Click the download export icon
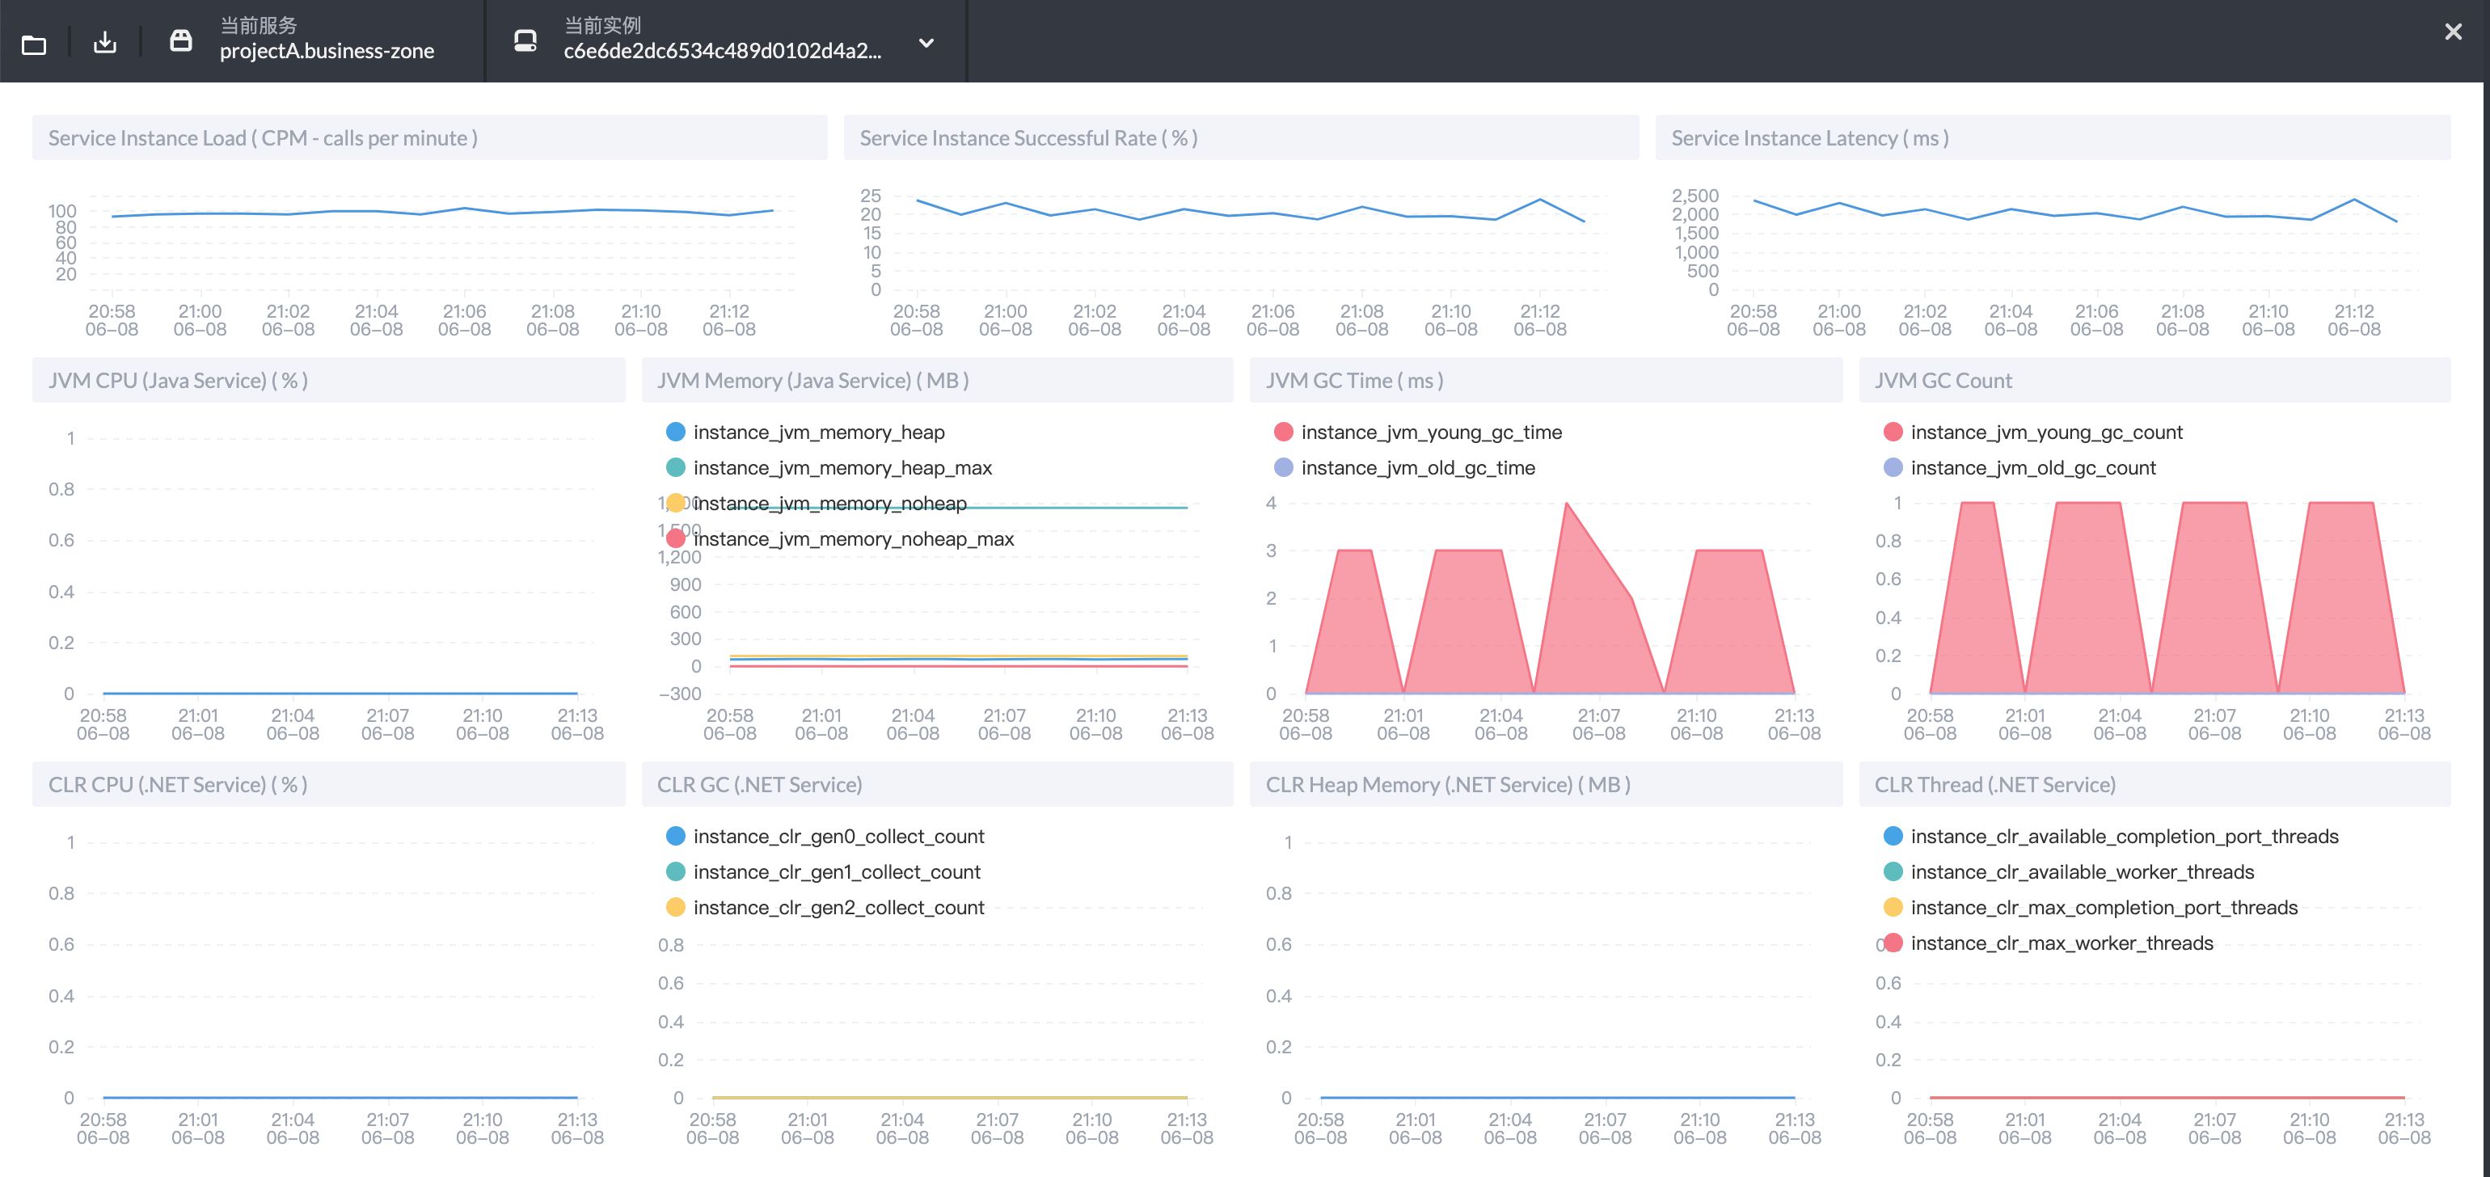Image resolution: width=2490 pixels, height=1177 pixels. [104, 43]
